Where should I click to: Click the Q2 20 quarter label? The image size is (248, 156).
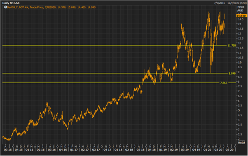click(x=218, y=150)
